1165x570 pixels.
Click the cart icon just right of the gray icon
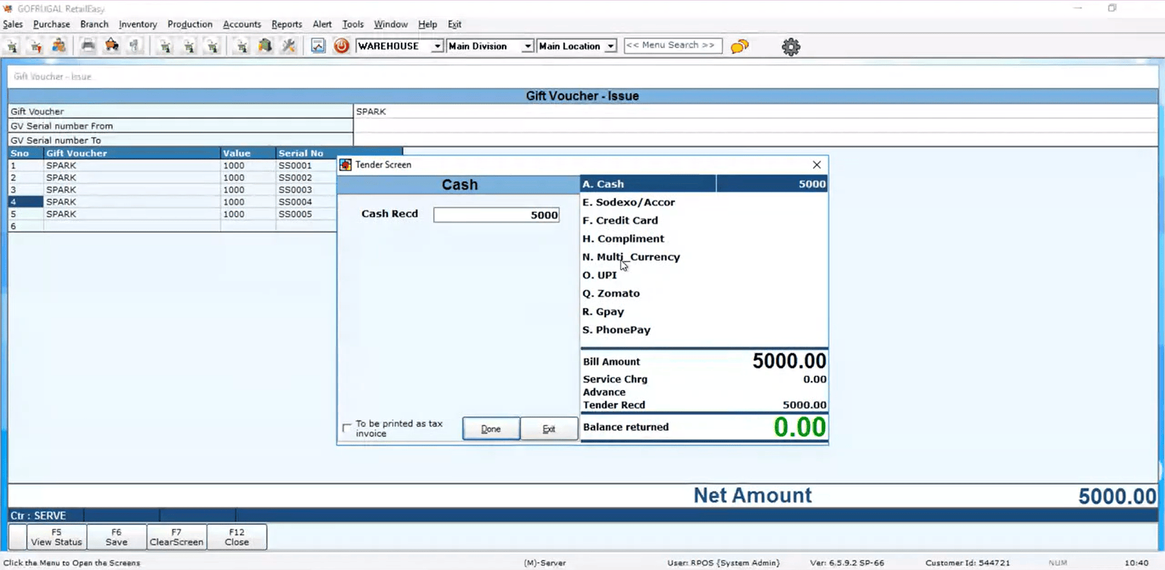click(165, 46)
